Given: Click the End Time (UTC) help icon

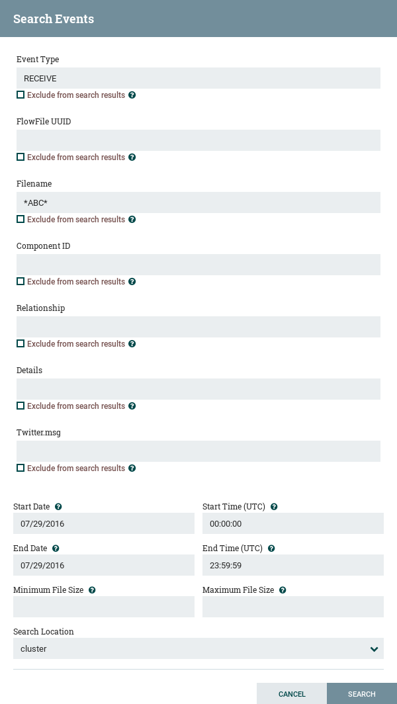Looking at the screenshot, I should (x=271, y=549).
